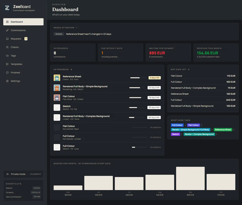242x205 pixels.
Task: Open the Luna Full Colour thumbnail
Action: tap(57, 147)
